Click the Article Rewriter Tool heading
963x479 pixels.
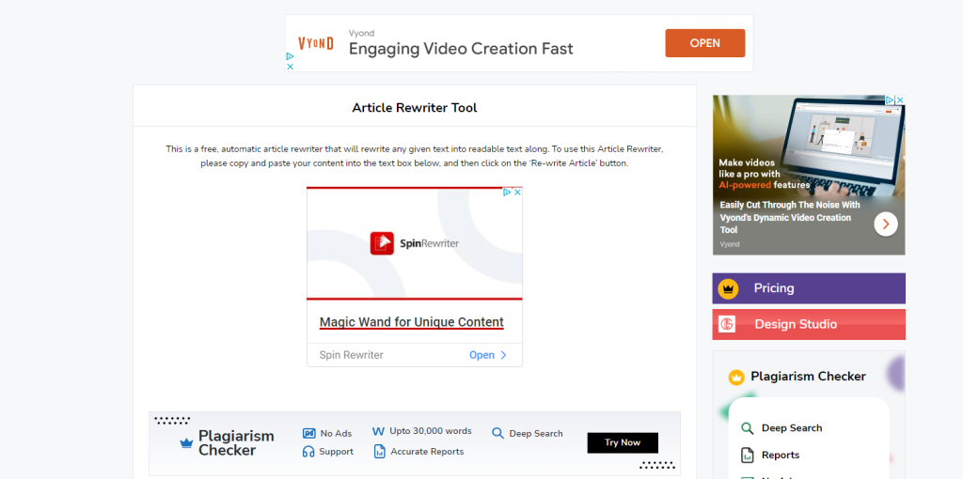pyautogui.click(x=415, y=108)
